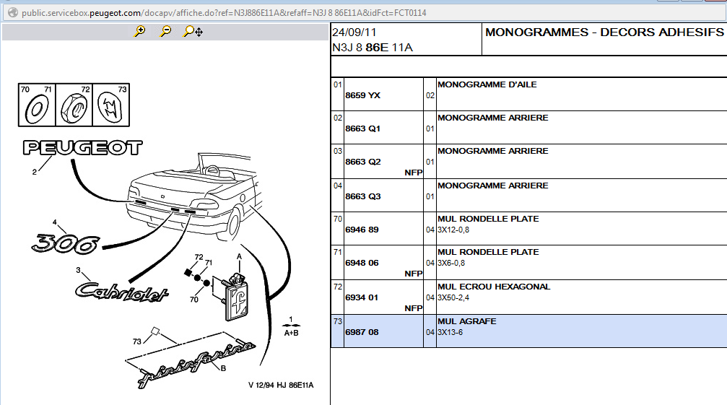Click the NFP label in row 03
The image size is (727, 405).
tap(413, 173)
